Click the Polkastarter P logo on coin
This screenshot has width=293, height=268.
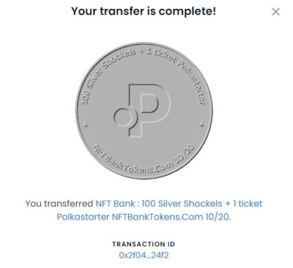(142, 111)
